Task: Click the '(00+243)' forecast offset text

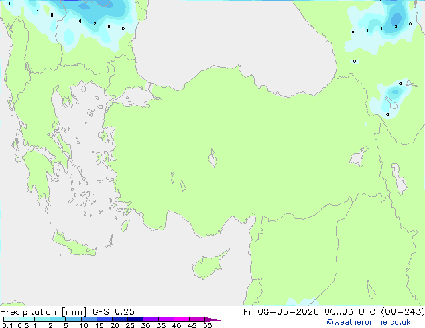Action: pos(403,312)
